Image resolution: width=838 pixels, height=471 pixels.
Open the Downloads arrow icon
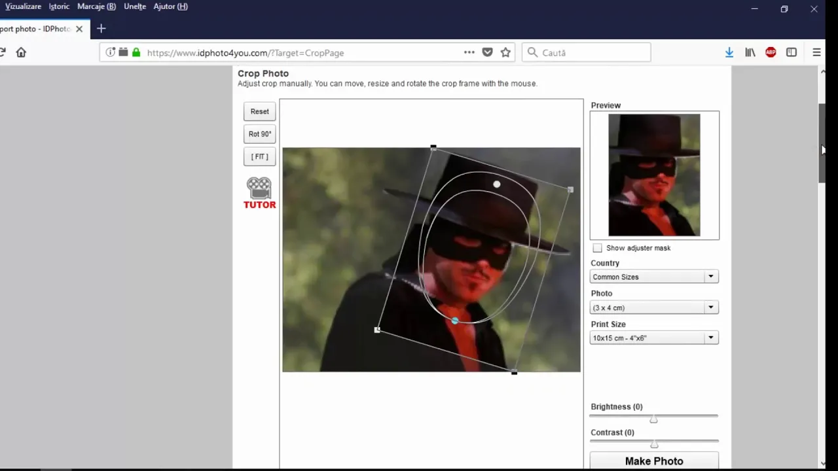729,52
